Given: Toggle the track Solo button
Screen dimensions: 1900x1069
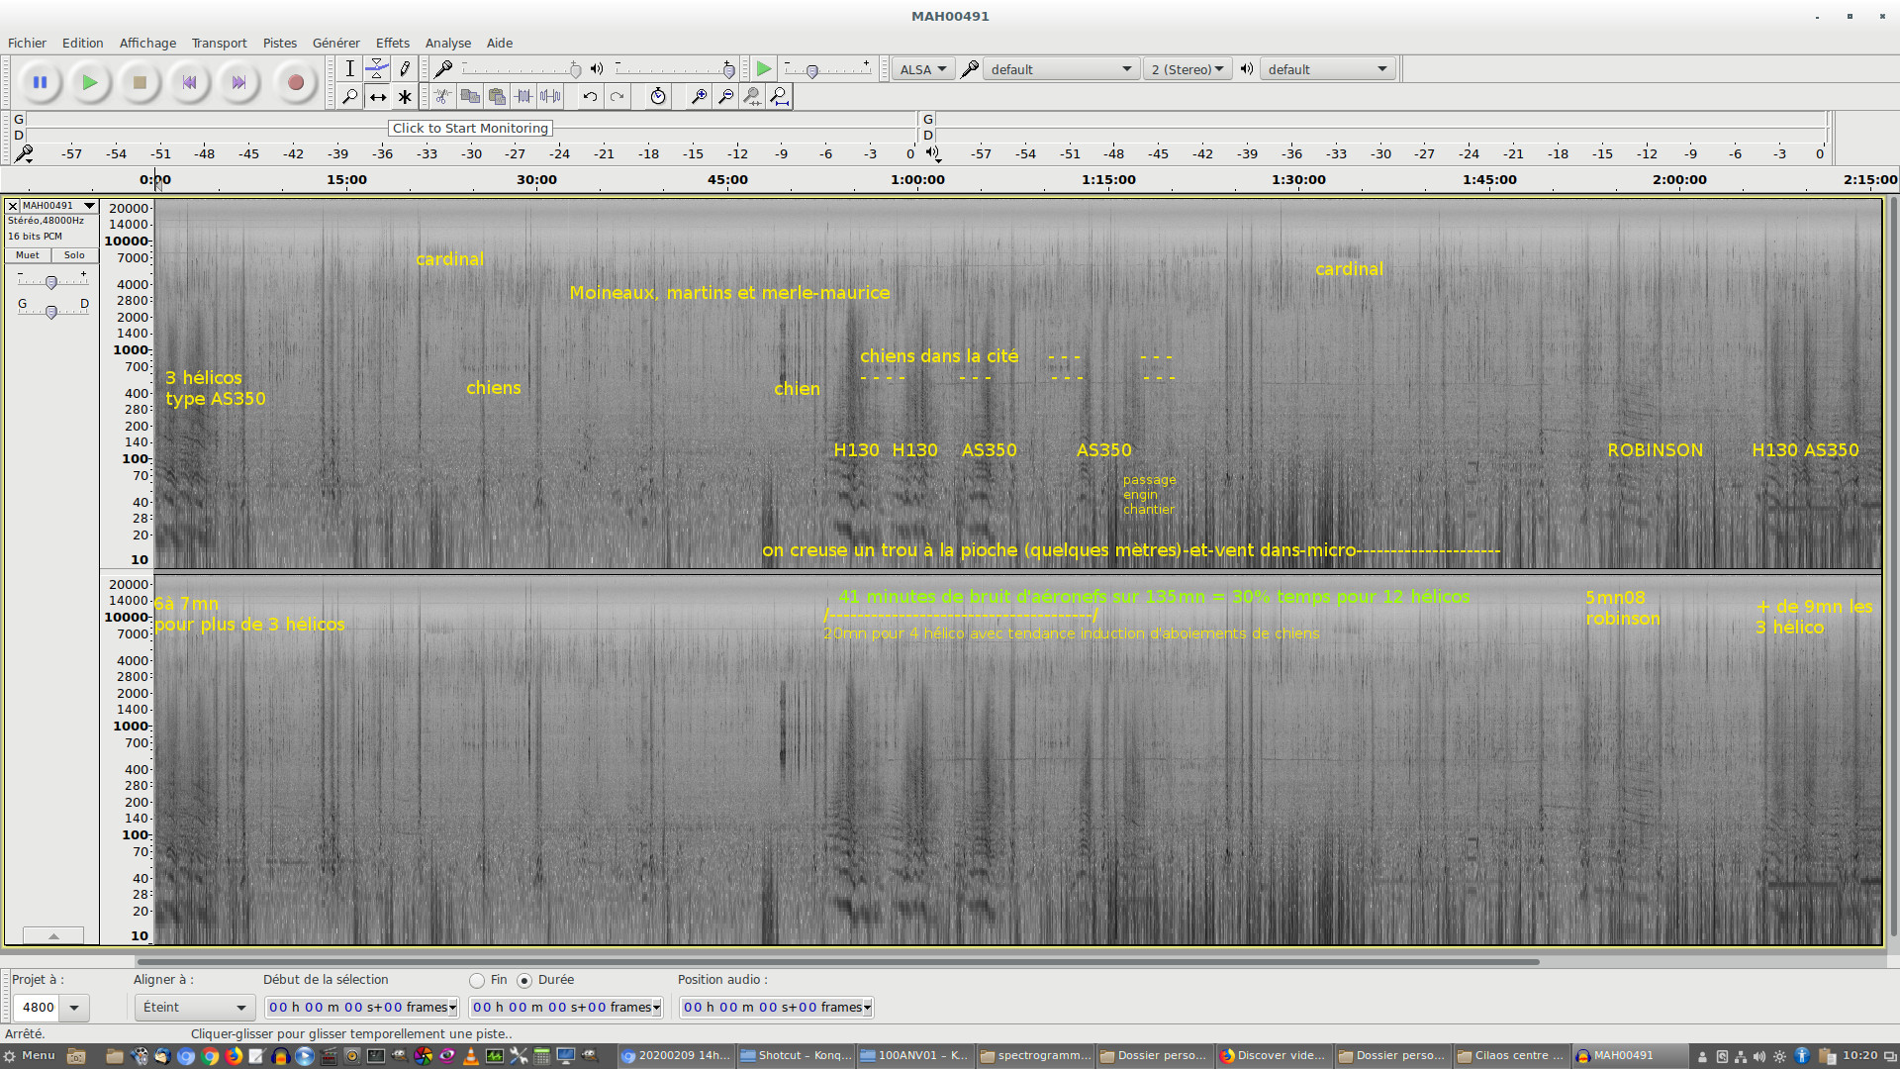Looking at the screenshot, I should [74, 255].
